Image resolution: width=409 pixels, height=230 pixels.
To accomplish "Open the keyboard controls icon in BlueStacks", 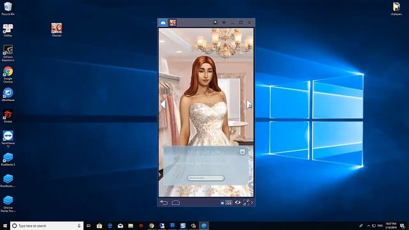I will click(229, 203).
